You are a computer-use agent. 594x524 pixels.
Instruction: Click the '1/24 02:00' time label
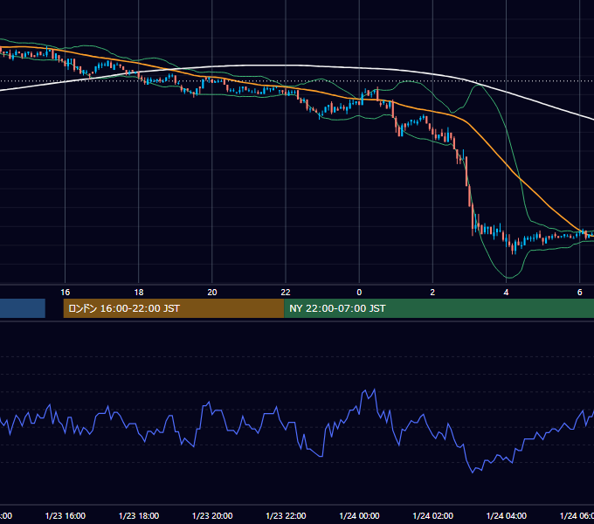pyautogui.click(x=432, y=515)
